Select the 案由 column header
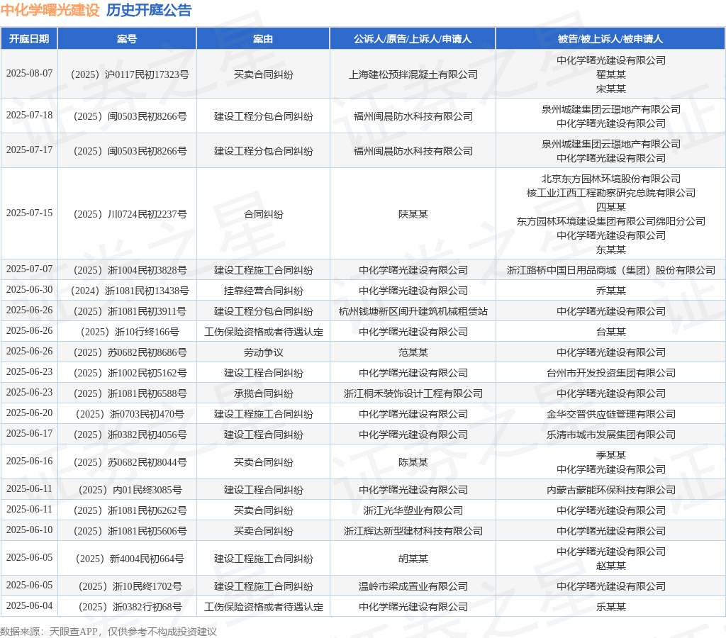Image resolution: width=726 pixels, height=638 pixels. pyautogui.click(x=263, y=39)
